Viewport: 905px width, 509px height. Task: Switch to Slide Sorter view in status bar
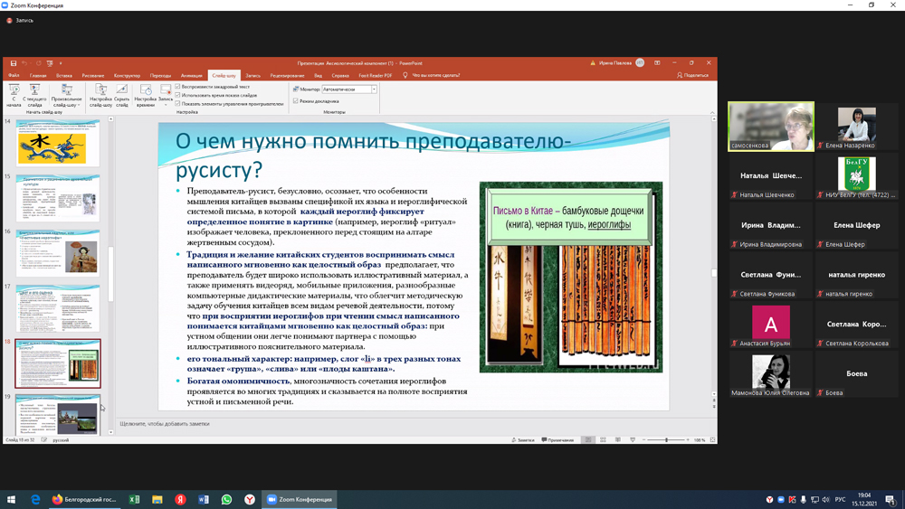(603, 440)
